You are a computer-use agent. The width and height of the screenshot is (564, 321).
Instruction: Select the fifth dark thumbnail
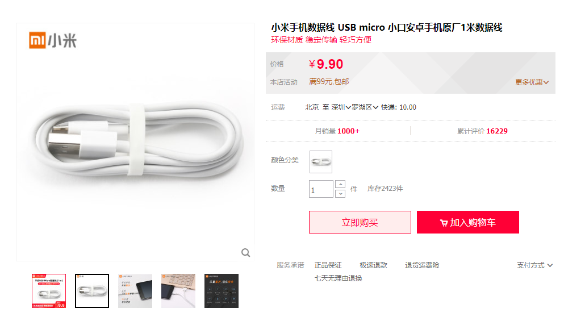tap(222, 291)
